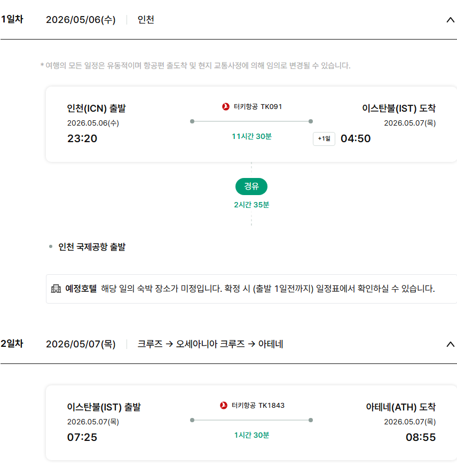Select the 1일차 day header label
This screenshot has width=457, height=473.
click(12, 20)
